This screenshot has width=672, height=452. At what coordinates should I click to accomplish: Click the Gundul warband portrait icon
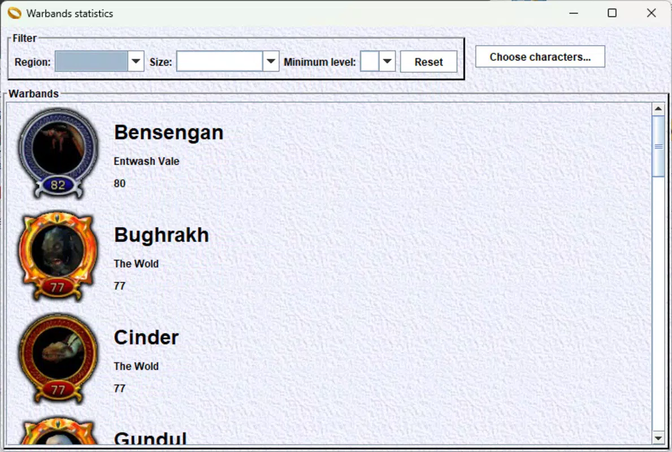click(58, 431)
